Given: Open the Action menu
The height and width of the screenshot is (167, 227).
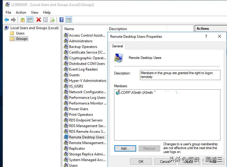Looking at the screenshot, I should click(x=21, y=13).
